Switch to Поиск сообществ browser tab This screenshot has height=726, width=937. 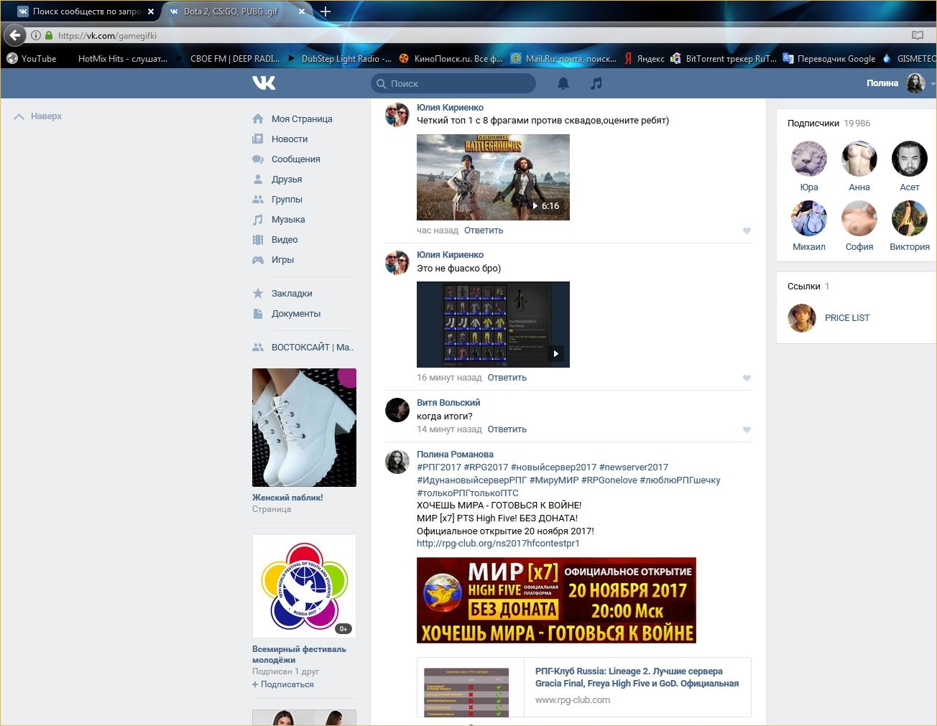point(86,11)
